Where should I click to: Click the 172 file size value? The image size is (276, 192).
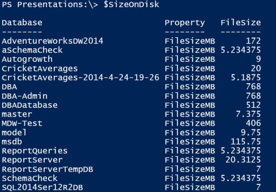tap(253, 41)
